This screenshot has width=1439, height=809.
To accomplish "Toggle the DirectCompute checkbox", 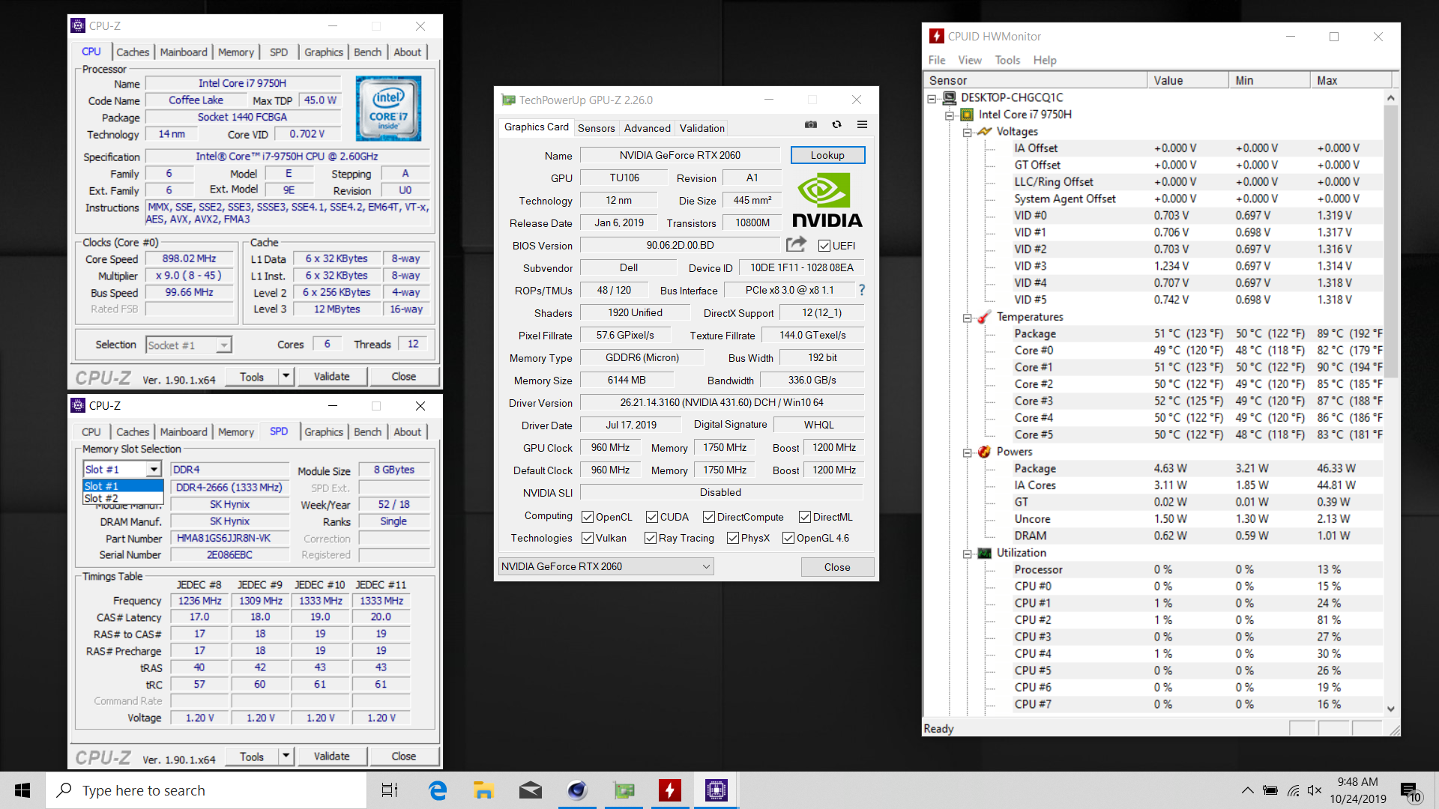I will (709, 517).
